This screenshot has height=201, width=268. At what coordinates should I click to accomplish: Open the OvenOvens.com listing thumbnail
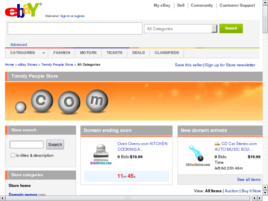click(101, 154)
